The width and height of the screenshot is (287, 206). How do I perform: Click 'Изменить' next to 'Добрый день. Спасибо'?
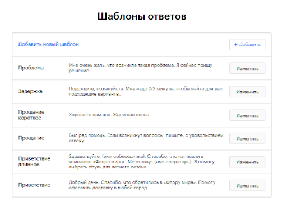point(247,185)
